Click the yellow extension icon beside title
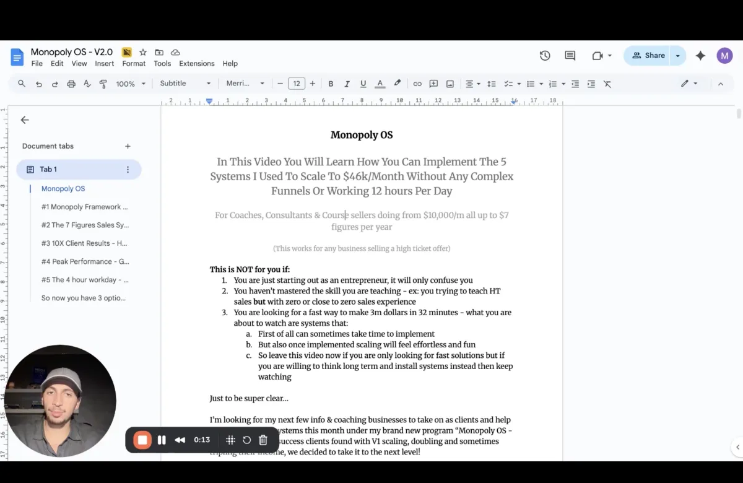This screenshot has width=743, height=483. click(127, 53)
